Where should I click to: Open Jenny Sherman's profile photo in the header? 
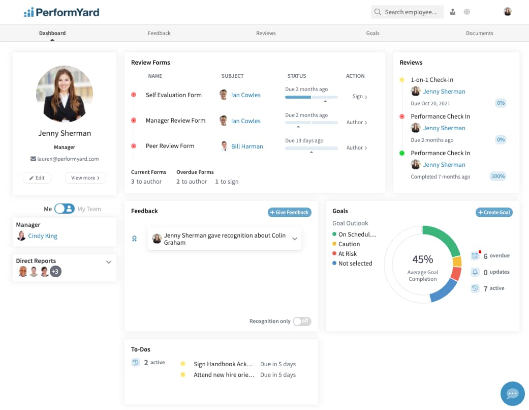[x=507, y=11]
